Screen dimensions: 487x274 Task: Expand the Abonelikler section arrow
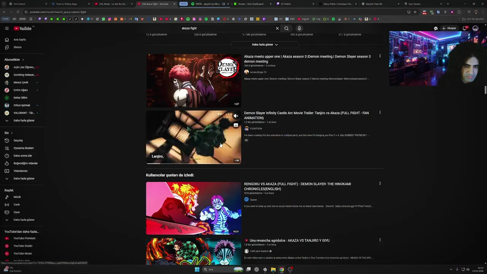click(x=23, y=59)
